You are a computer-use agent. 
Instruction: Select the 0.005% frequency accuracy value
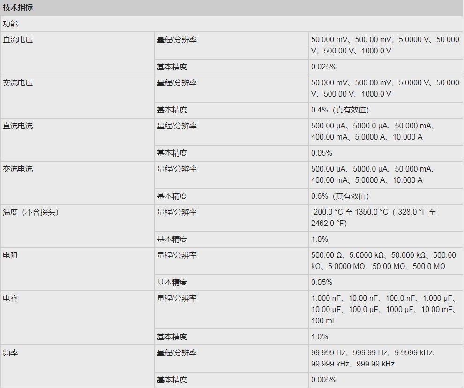[324, 380]
